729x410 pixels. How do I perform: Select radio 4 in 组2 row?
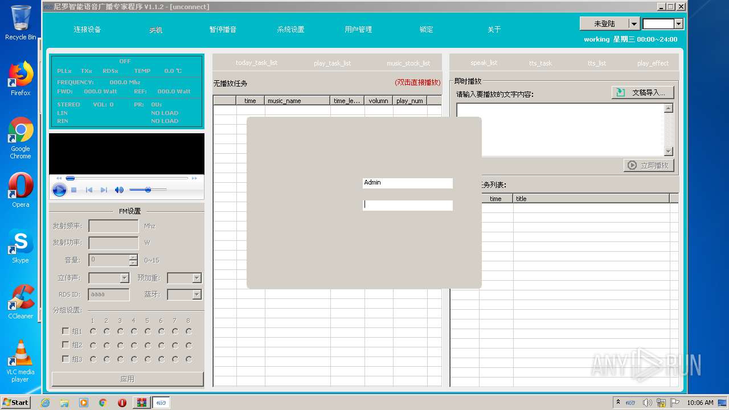click(134, 345)
